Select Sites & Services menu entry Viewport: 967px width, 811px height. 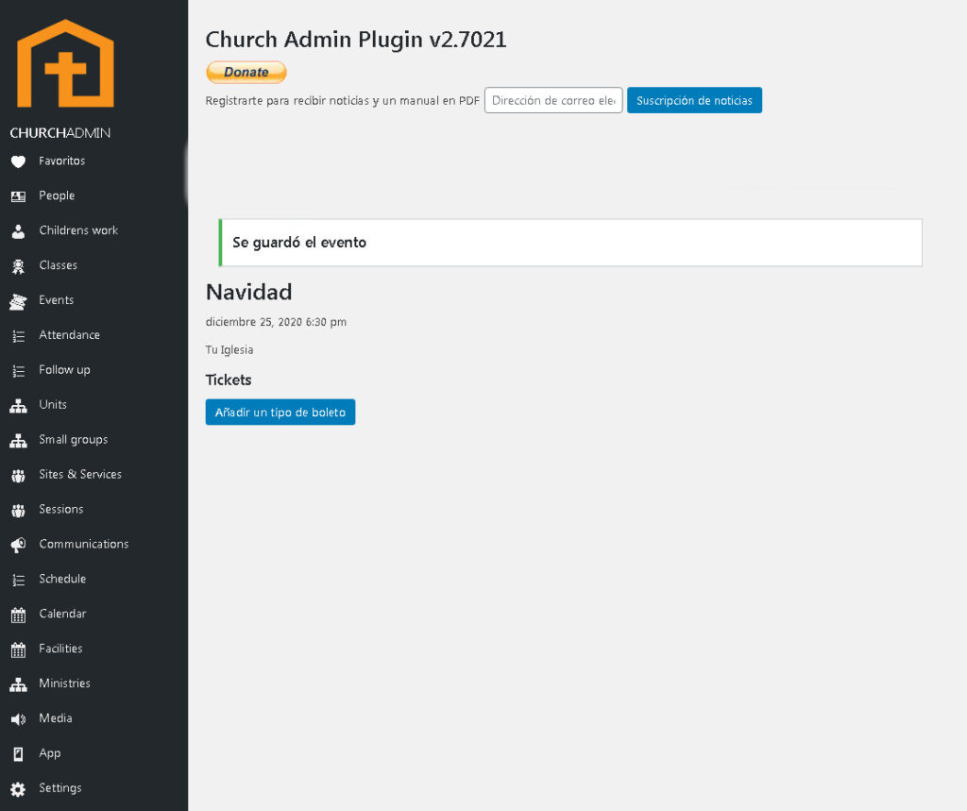pos(80,475)
